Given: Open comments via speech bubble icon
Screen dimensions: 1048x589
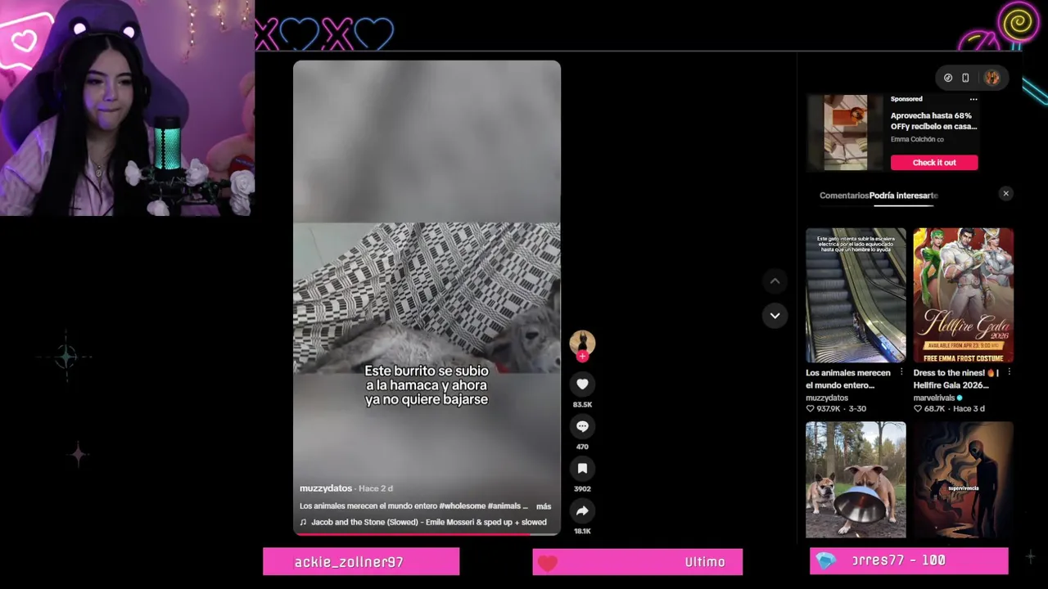Looking at the screenshot, I should tap(582, 426).
